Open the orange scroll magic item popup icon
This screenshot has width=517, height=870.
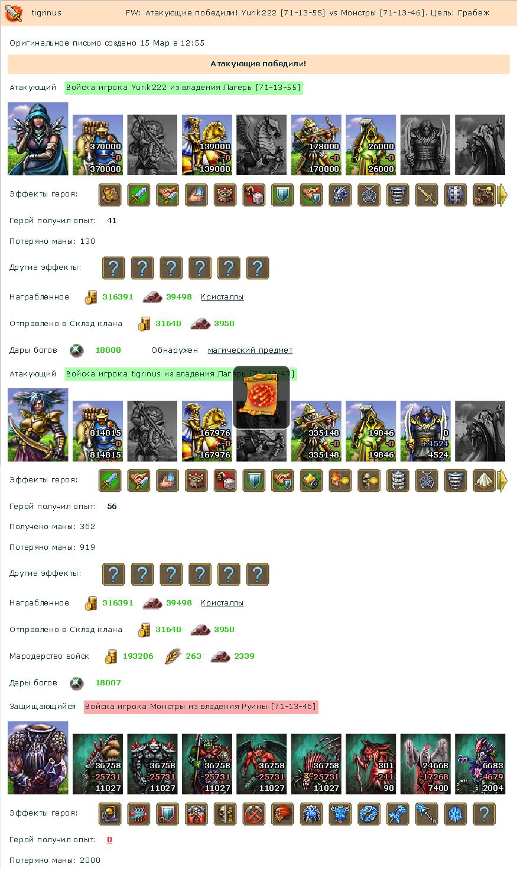261,397
